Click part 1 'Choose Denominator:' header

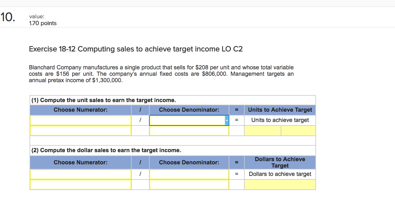click(x=189, y=110)
